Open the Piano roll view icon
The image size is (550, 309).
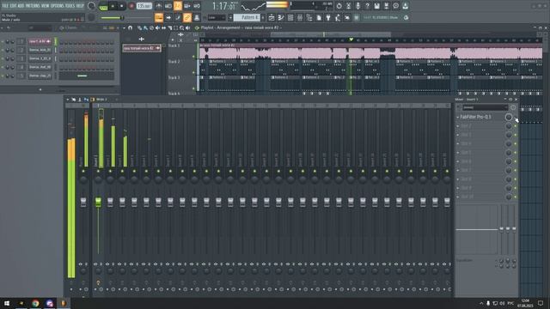click(281, 17)
